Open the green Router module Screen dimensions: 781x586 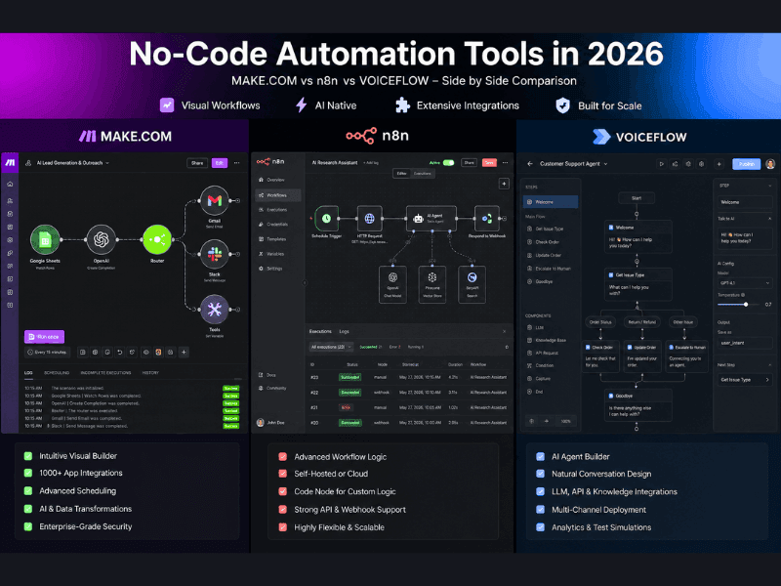tap(157, 239)
